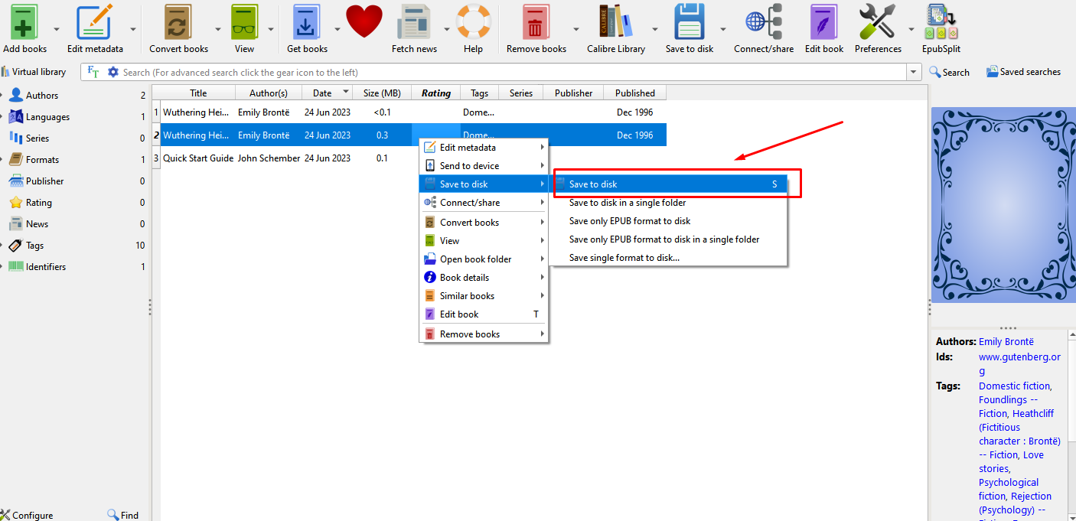Screen dimensions: 1076x521
Task: Select Save single format to disk...
Action: pyautogui.click(x=668, y=258)
